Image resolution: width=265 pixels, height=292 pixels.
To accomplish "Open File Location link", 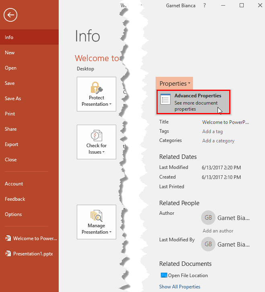I will [x=188, y=276].
